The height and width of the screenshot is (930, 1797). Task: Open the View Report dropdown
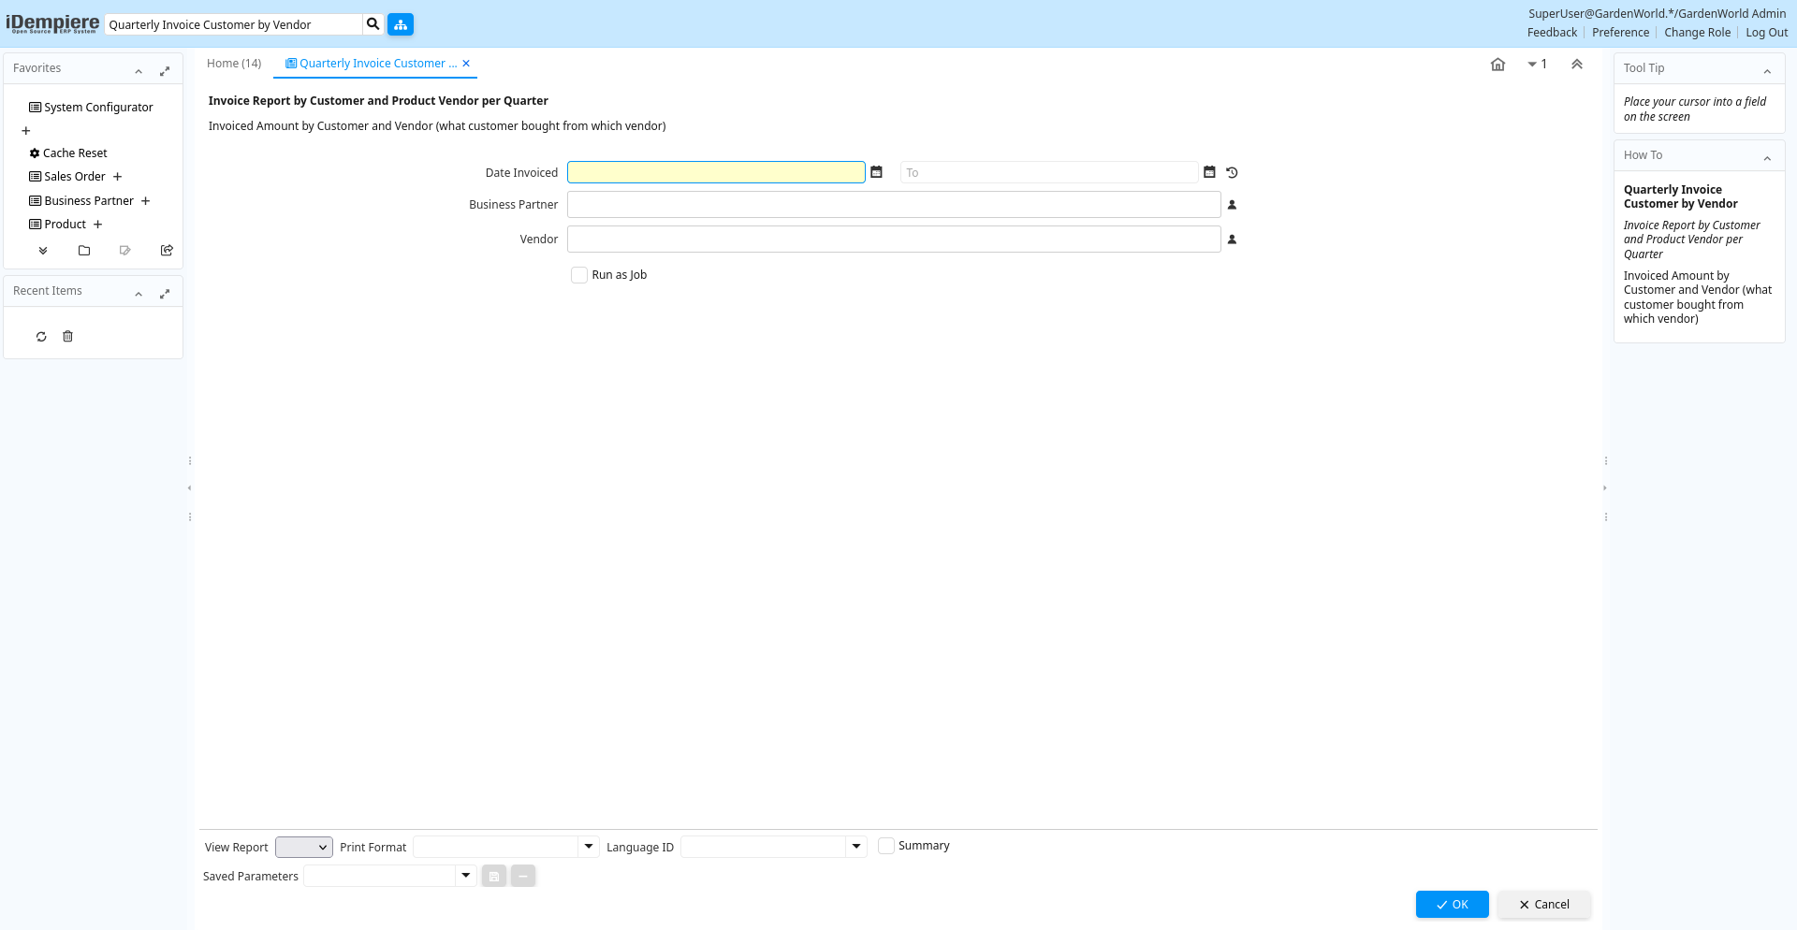pos(304,847)
